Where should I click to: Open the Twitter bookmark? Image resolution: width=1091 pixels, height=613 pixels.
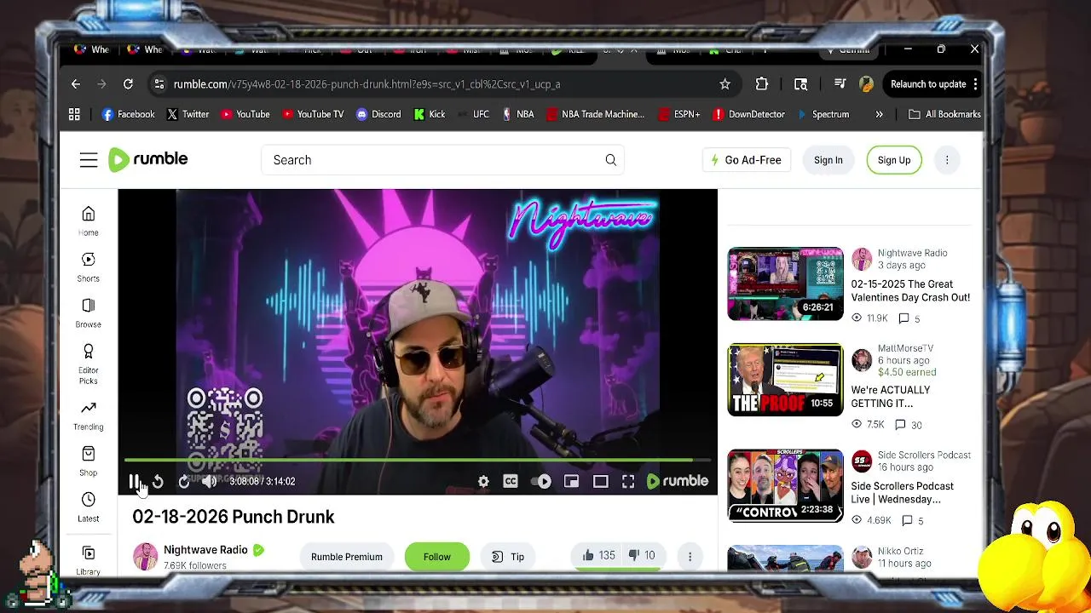click(188, 114)
